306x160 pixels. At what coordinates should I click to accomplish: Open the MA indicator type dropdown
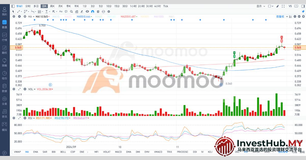click(31, 17)
